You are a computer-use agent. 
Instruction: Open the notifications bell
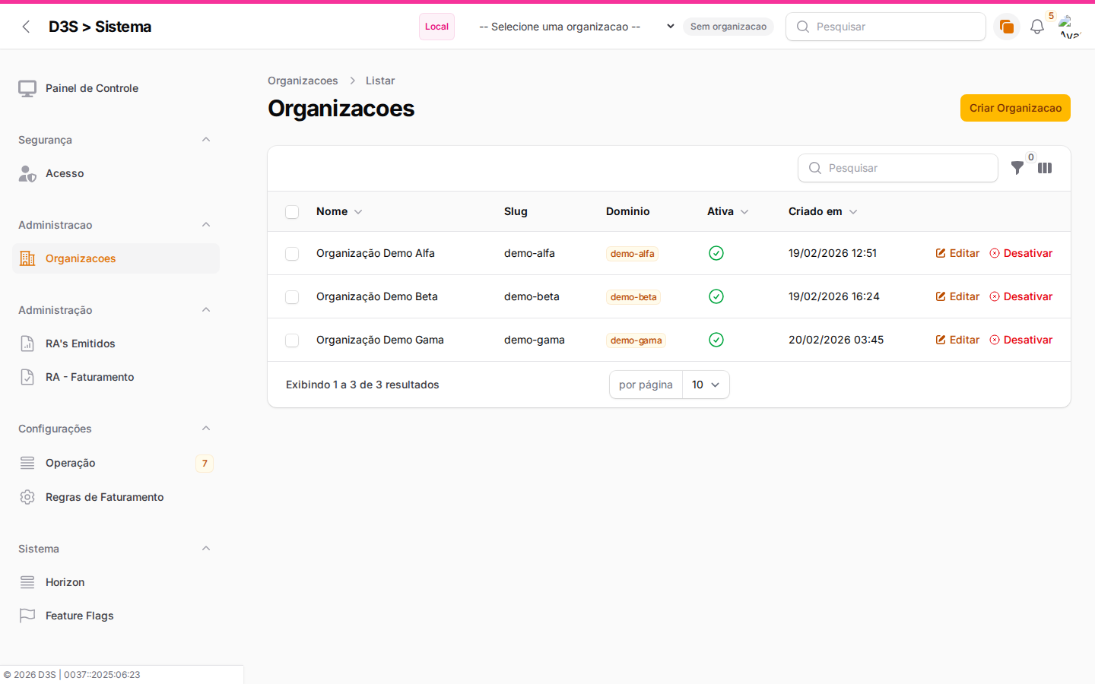1037,27
